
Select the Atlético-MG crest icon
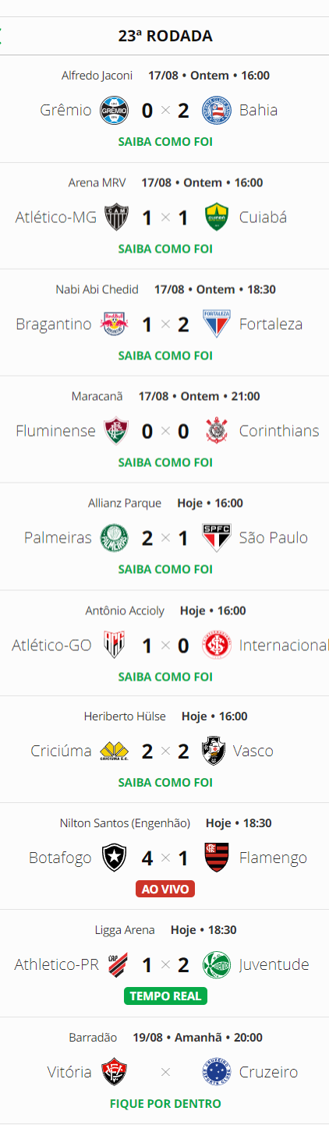(x=116, y=217)
